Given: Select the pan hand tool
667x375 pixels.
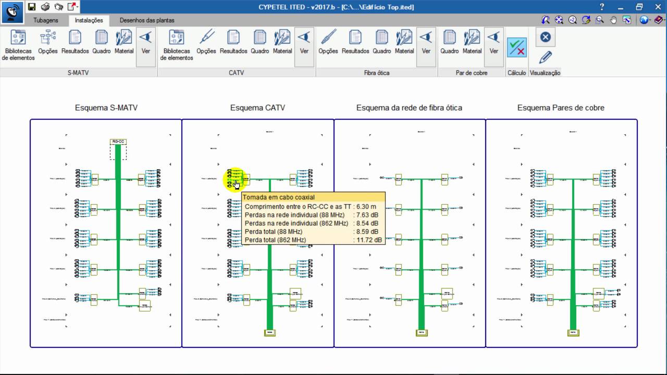Looking at the screenshot, I should [613, 20].
